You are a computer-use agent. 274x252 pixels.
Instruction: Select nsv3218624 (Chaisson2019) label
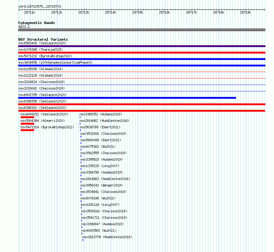[x=42, y=82]
